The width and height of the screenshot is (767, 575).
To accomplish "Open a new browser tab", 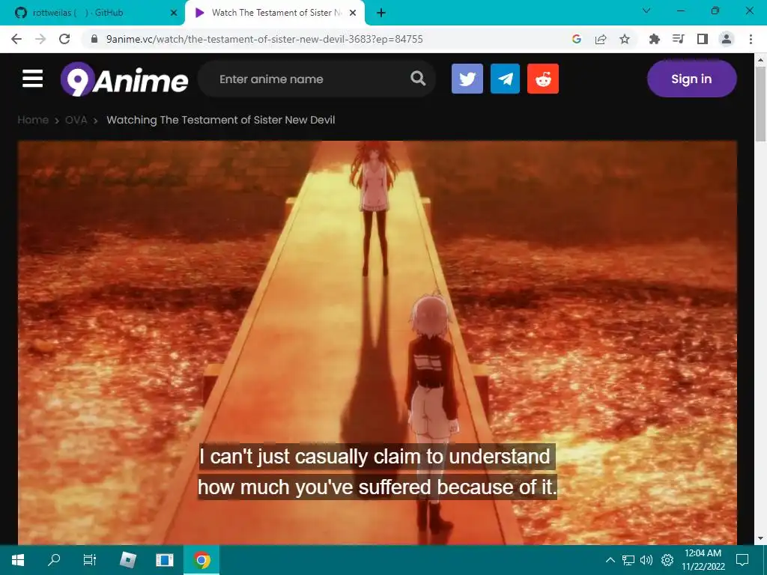I will (381, 13).
